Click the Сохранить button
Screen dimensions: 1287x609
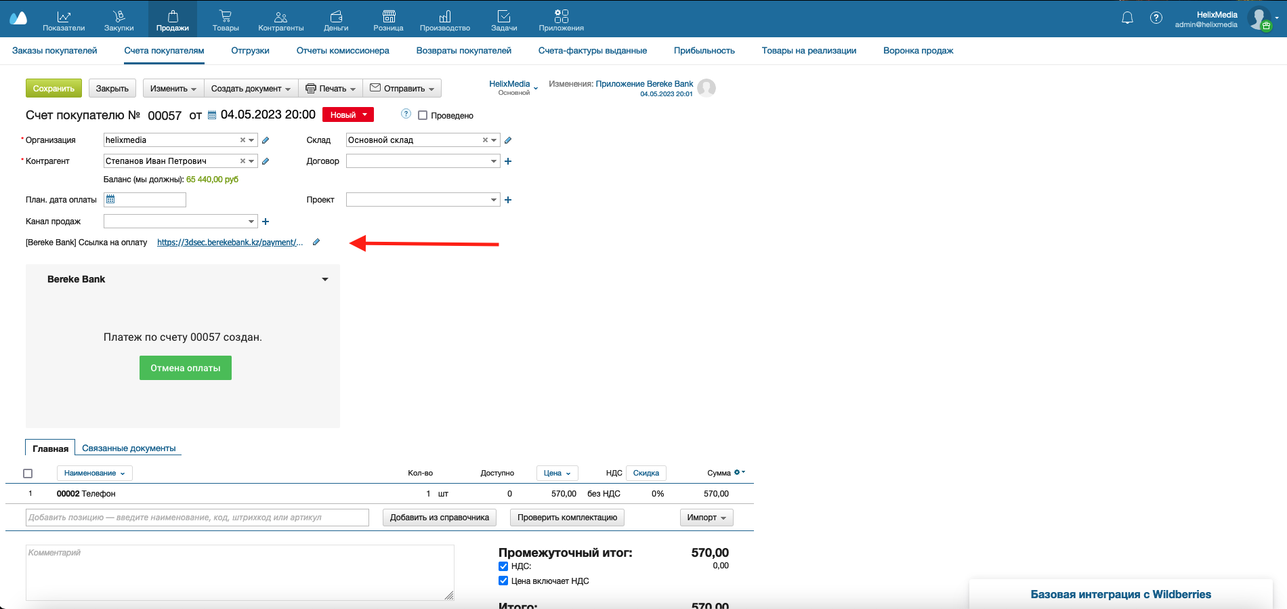(x=54, y=89)
